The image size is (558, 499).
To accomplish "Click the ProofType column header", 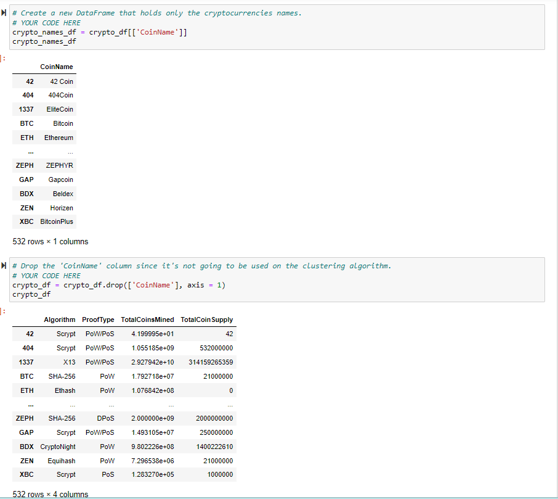I will [x=98, y=320].
